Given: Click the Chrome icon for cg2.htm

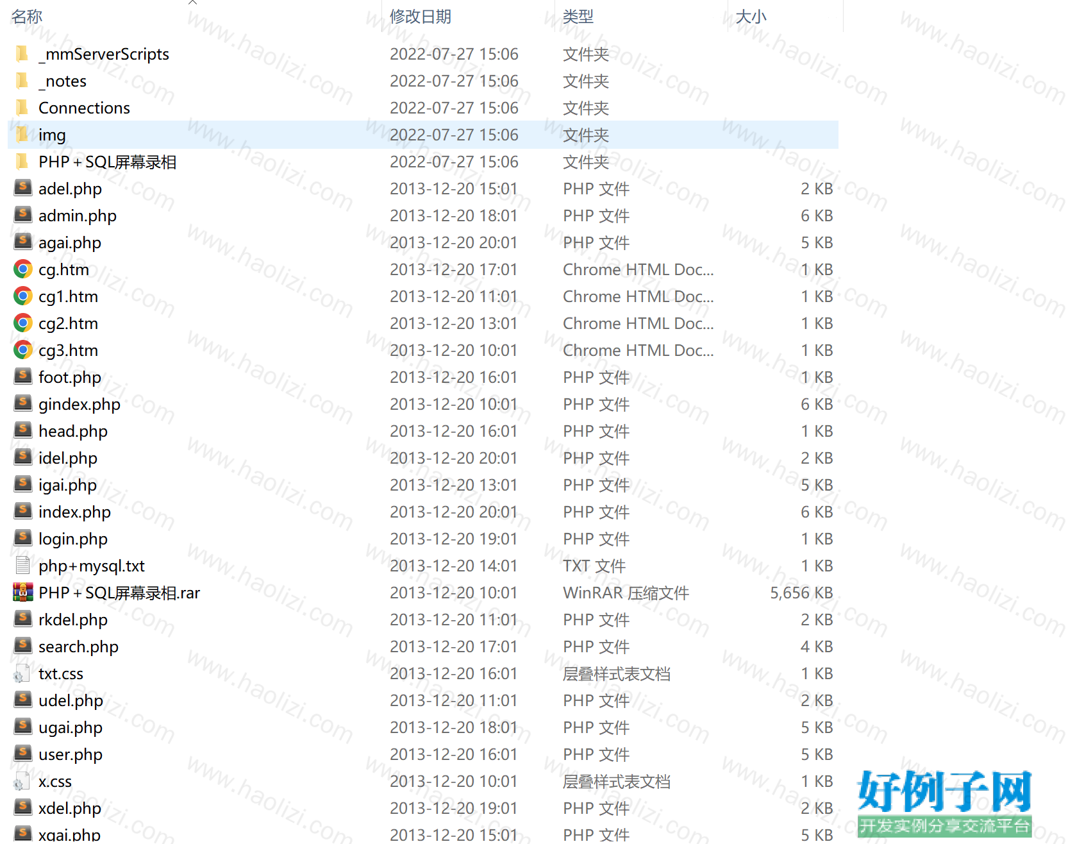Looking at the screenshot, I should (x=23, y=323).
